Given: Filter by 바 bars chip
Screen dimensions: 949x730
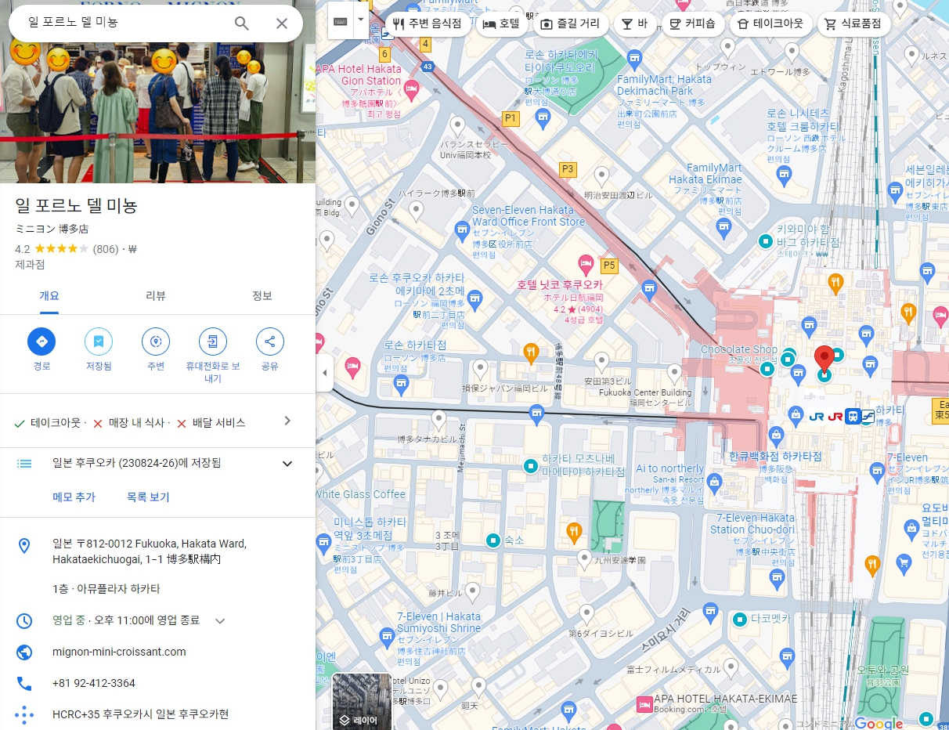Looking at the screenshot, I should pos(634,23).
